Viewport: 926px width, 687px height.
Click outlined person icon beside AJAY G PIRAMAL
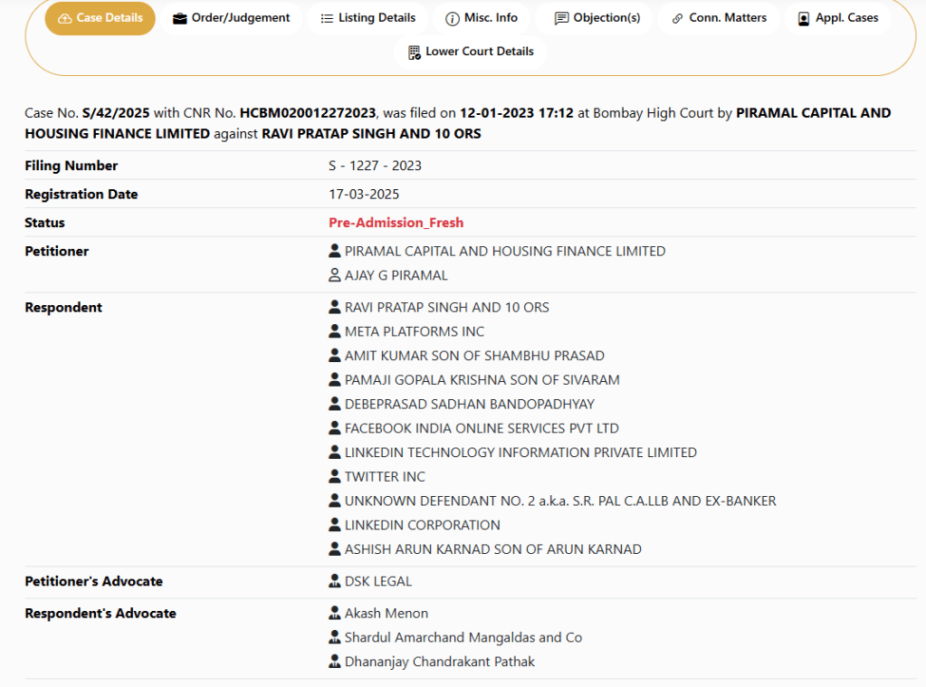335,275
